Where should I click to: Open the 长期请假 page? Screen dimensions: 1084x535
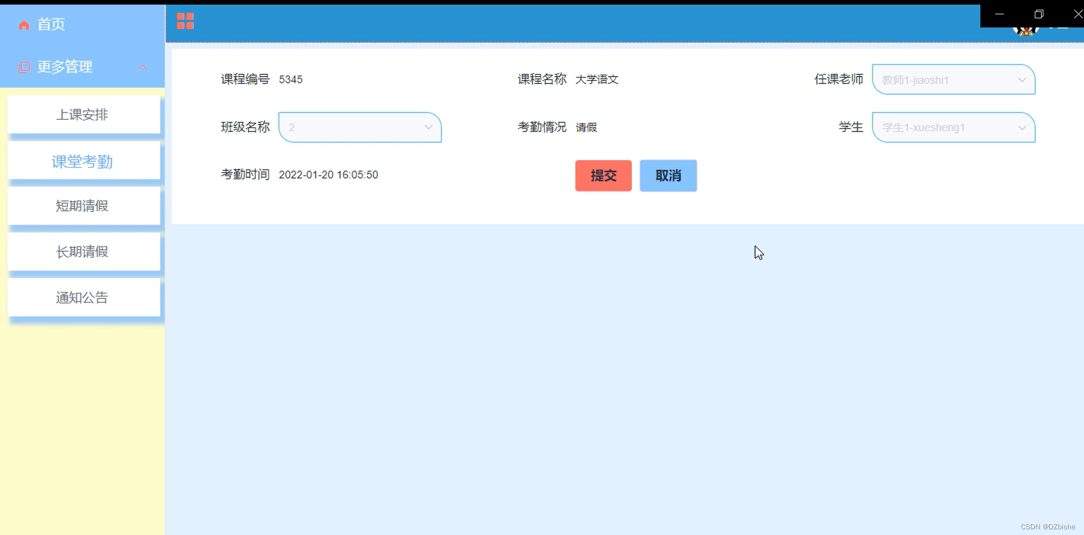point(82,251)
